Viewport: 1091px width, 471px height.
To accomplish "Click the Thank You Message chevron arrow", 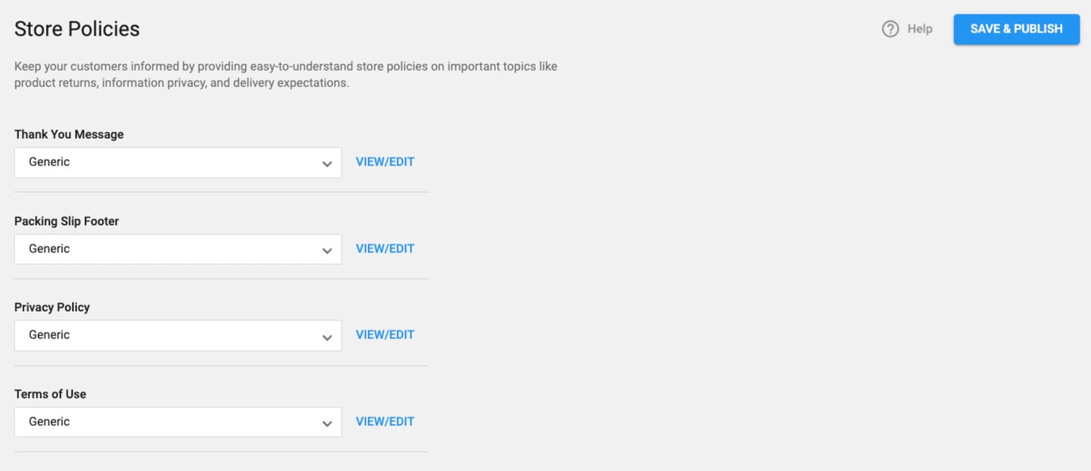I will (327, 164).
